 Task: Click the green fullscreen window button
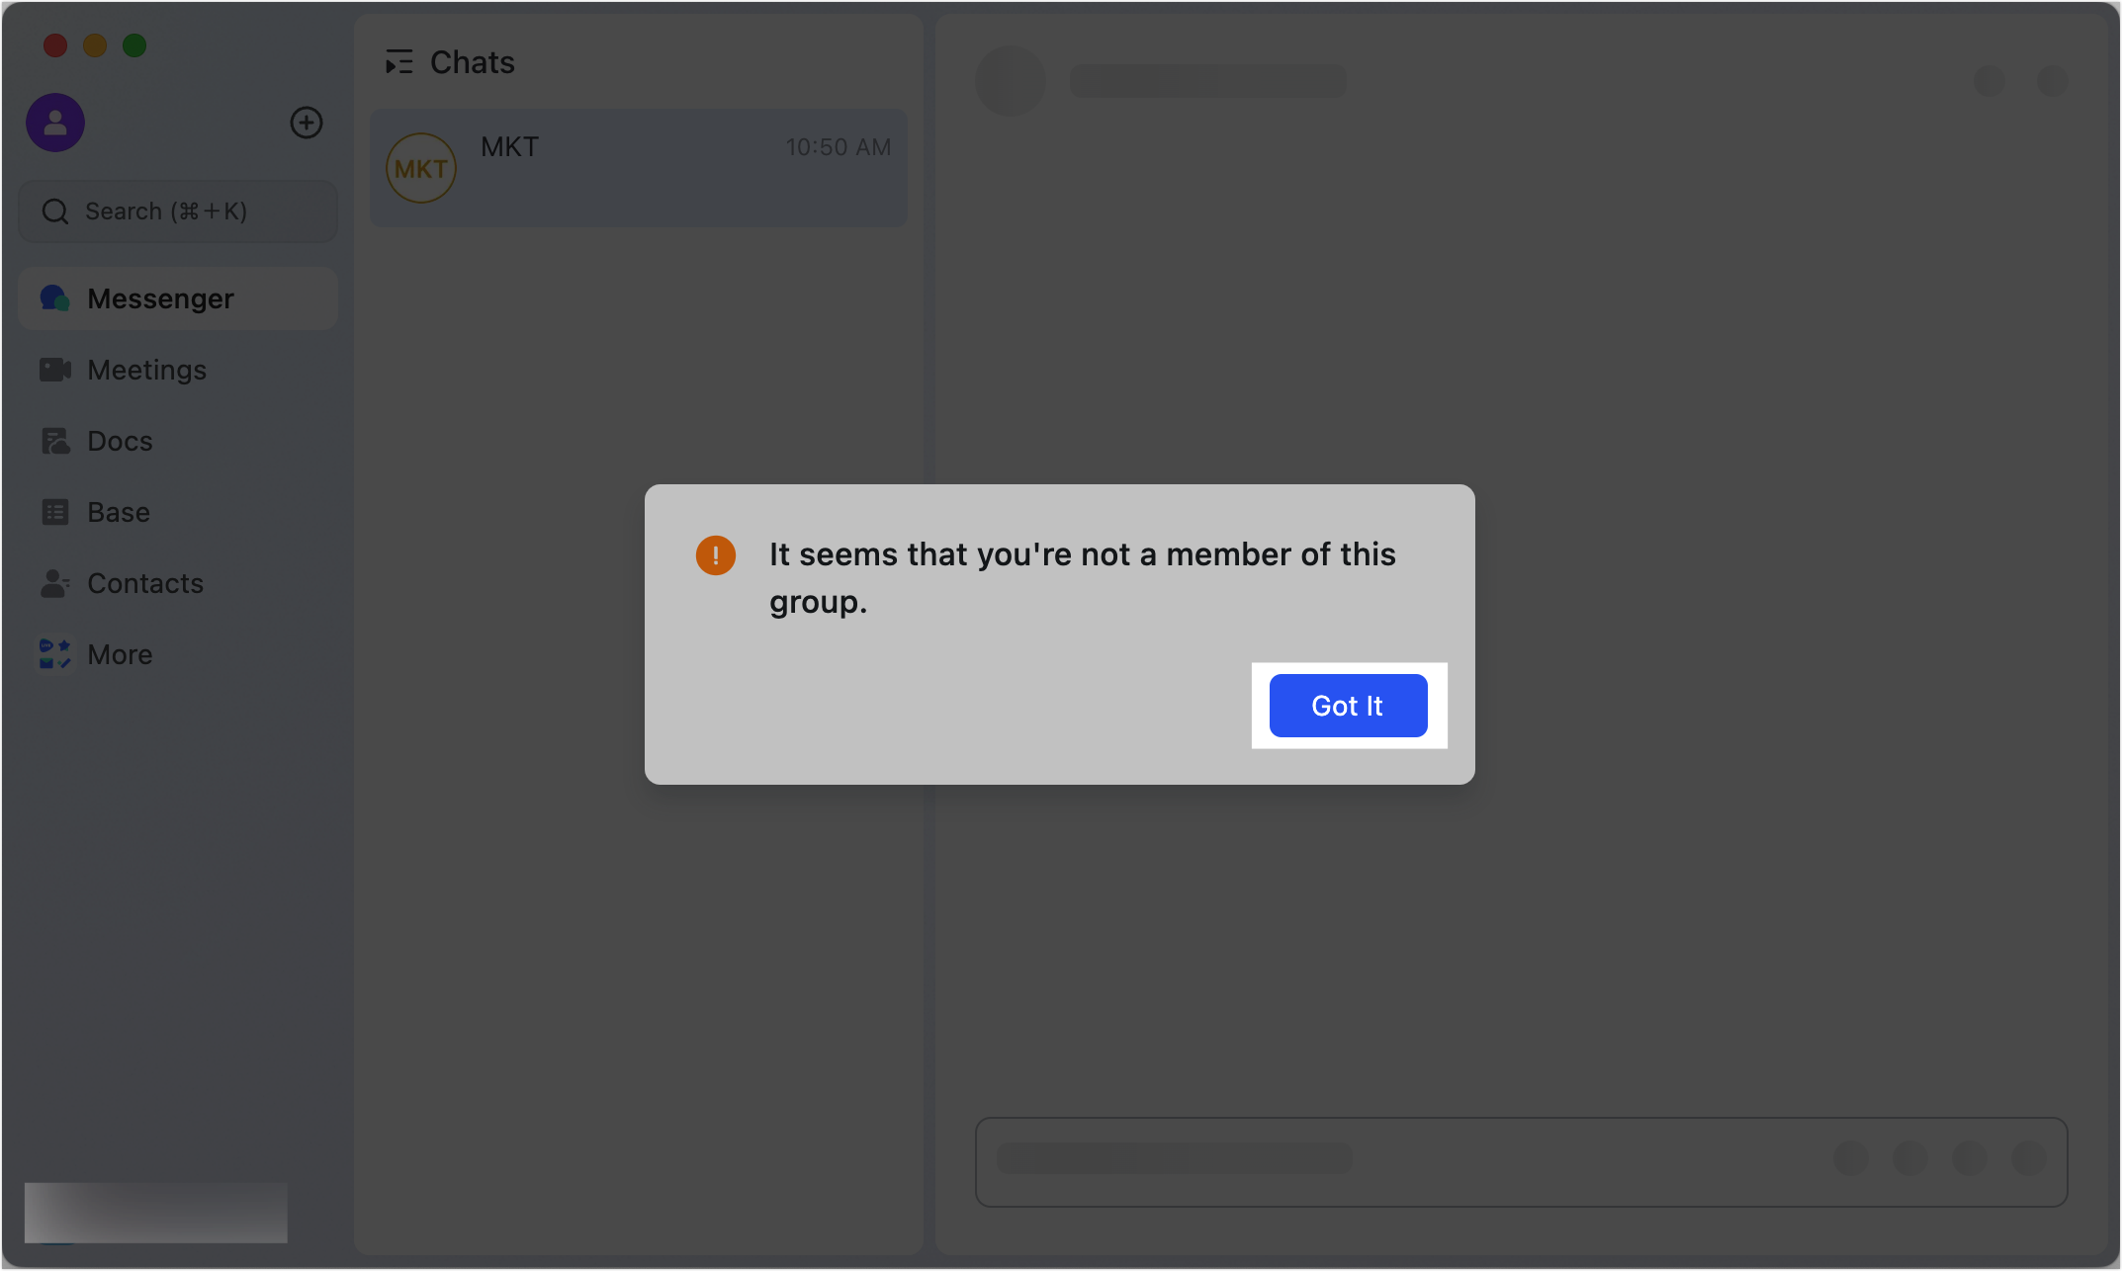tap(134, 45)
